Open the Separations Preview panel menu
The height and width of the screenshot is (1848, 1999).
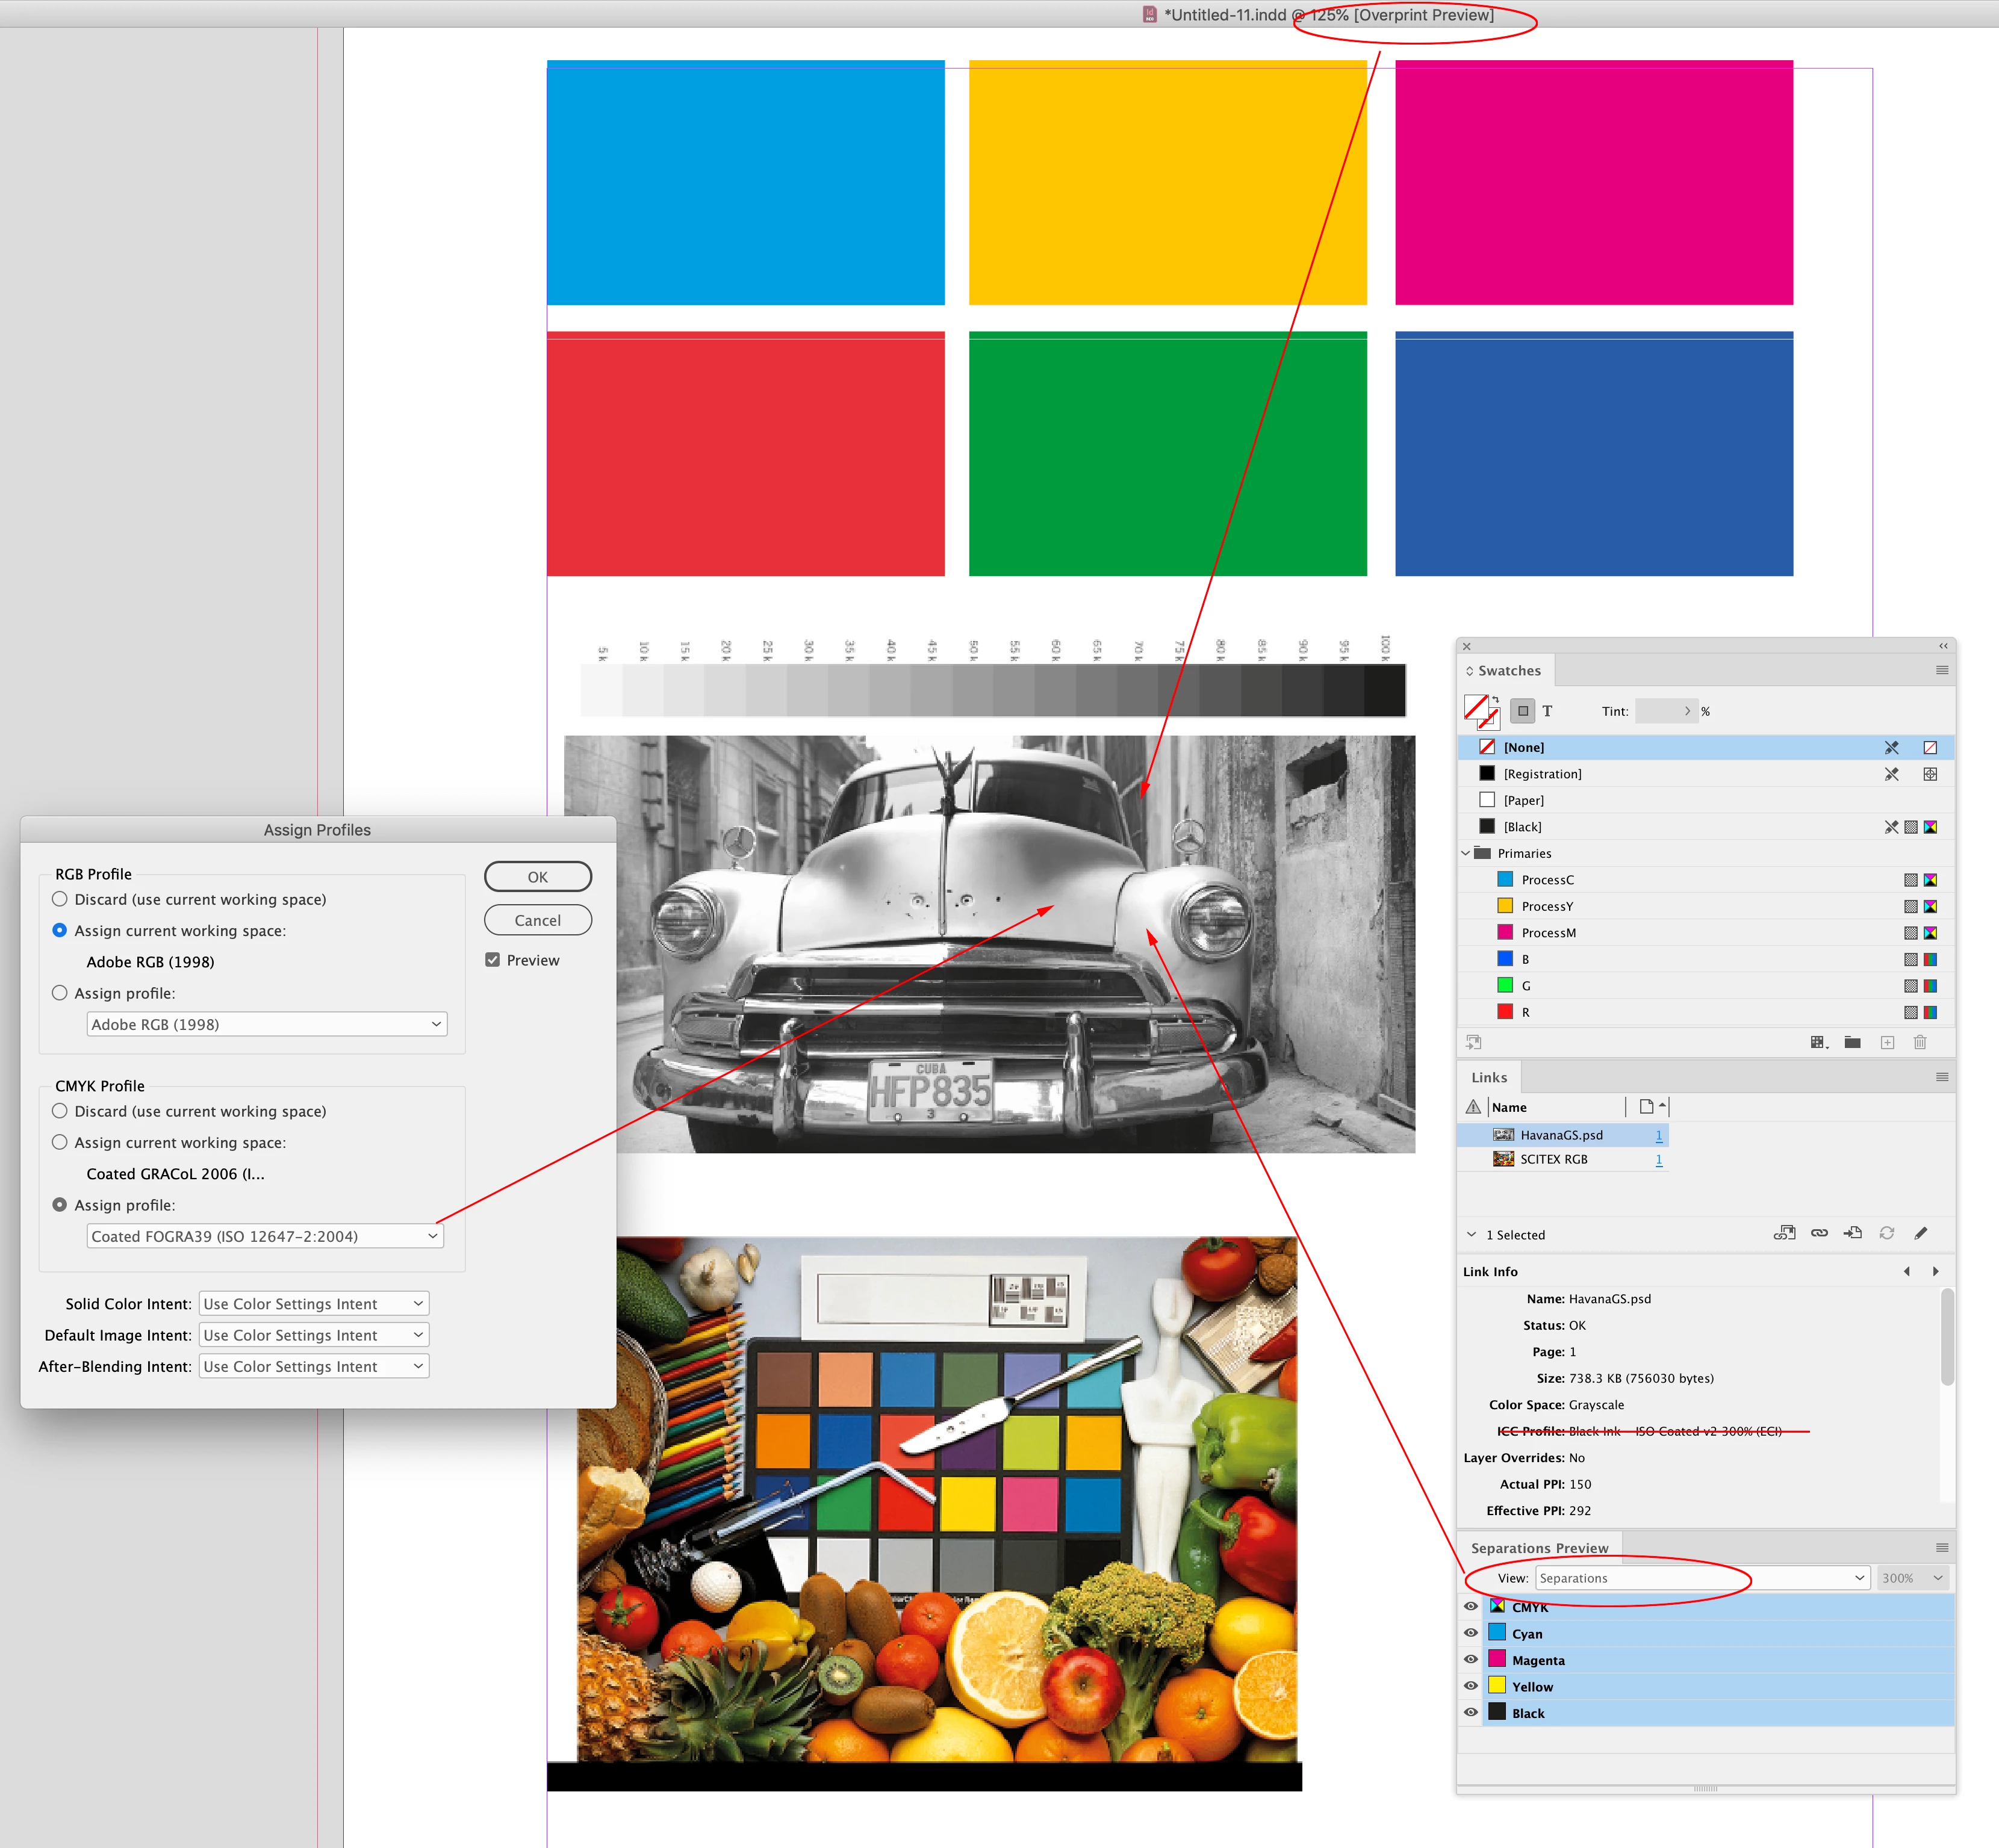pyautogui.click(x=1941, y=1547)
